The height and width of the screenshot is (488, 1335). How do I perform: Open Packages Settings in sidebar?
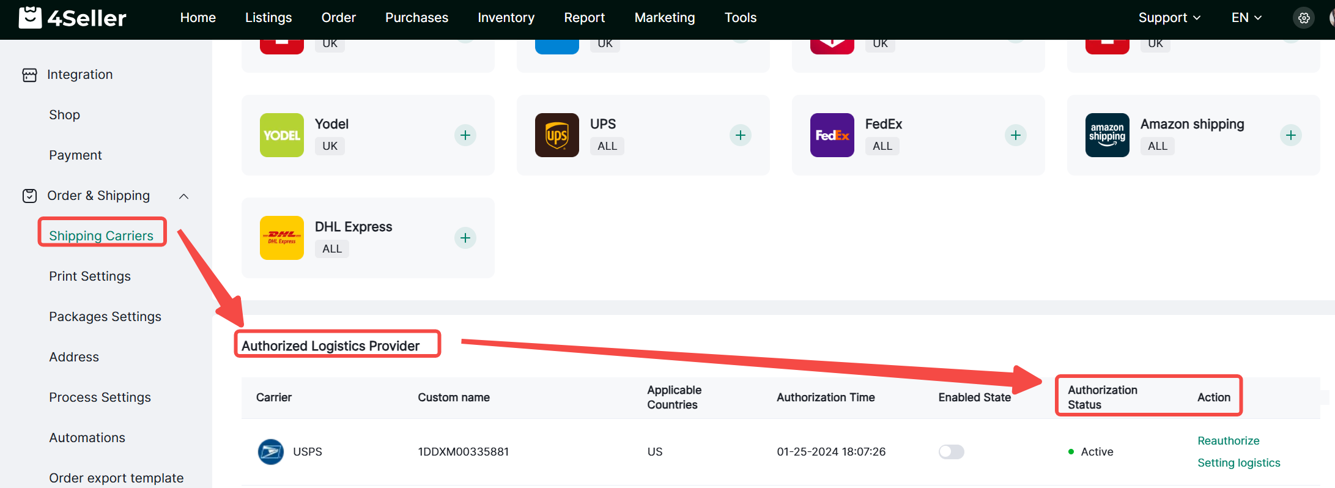click(x=105, y=317)
